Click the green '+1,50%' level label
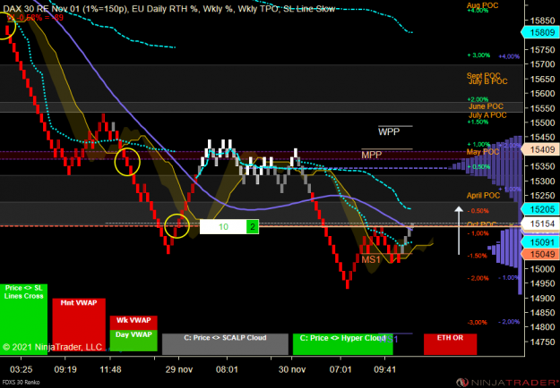This screenshot has height=388, width=560. pyautogui.click(x=478, y=122)
